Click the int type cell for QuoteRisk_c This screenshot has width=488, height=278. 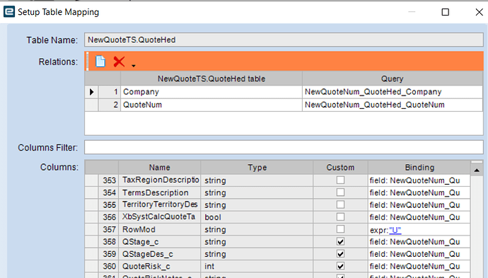point(257,266)
